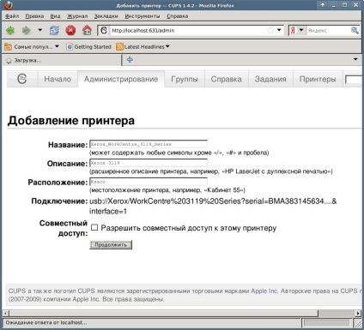Open the search engine selector dropdown
This screenshot has height=330, width=364.
point(301,30)
